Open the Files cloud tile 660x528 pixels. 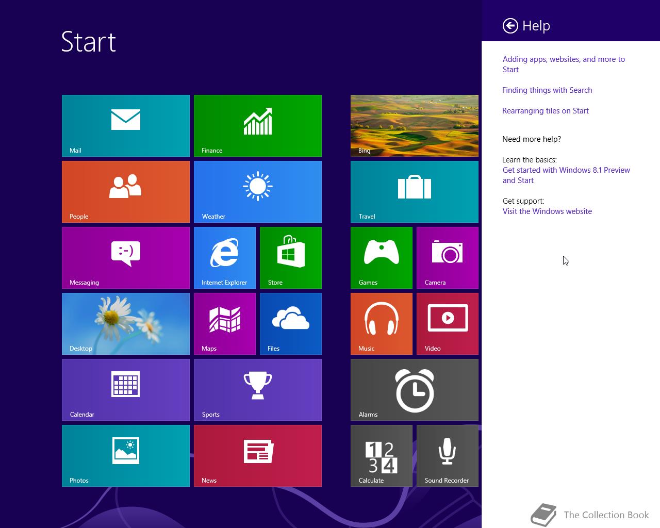pyautogui.click(x=291, y=324)
